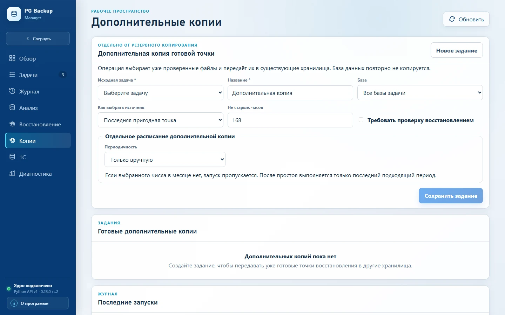The width and height of the screenshot is (505, 315).
Task: Open the База dropdown
Action: point(420,93)
